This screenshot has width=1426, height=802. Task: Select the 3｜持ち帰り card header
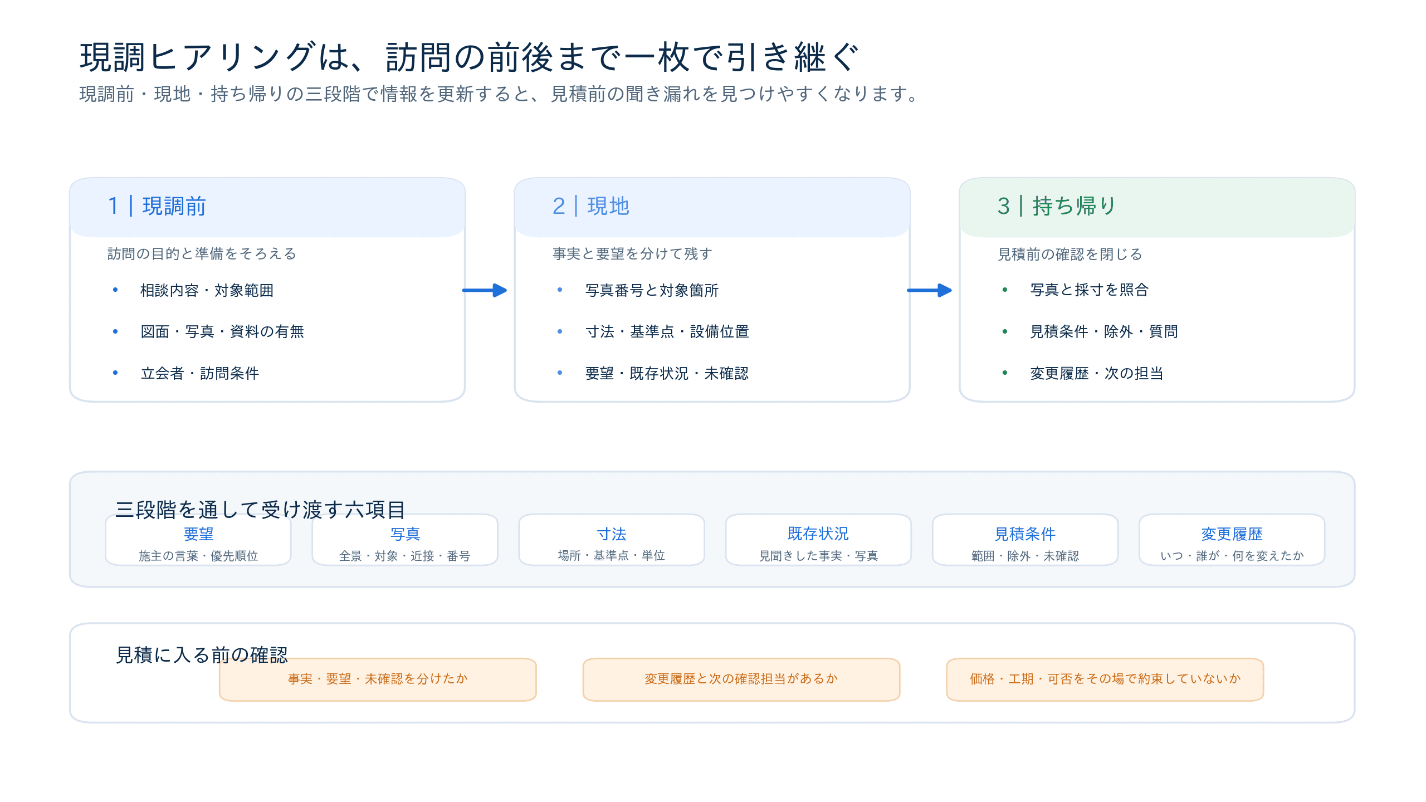(1157, 207)
